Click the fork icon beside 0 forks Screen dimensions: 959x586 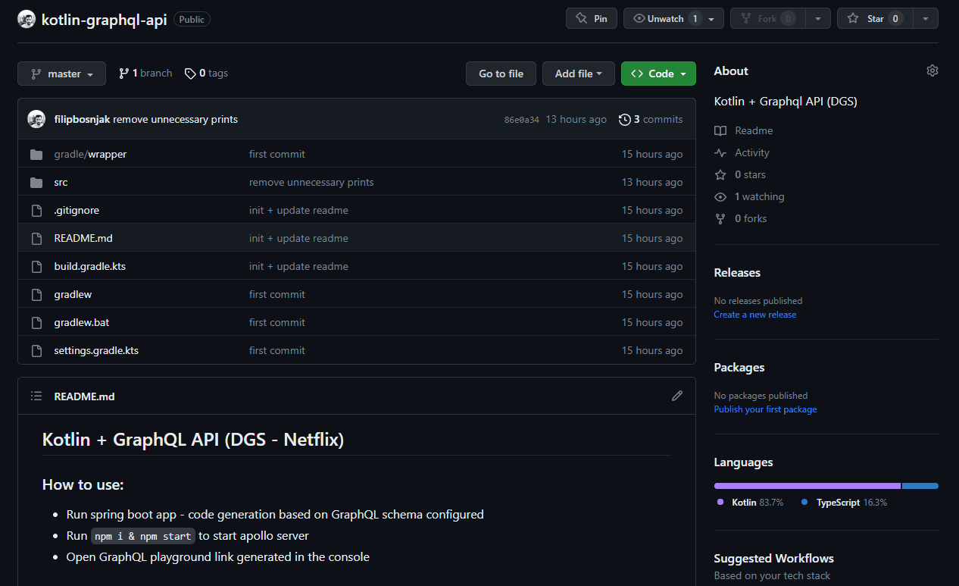(x=720, y=218)
